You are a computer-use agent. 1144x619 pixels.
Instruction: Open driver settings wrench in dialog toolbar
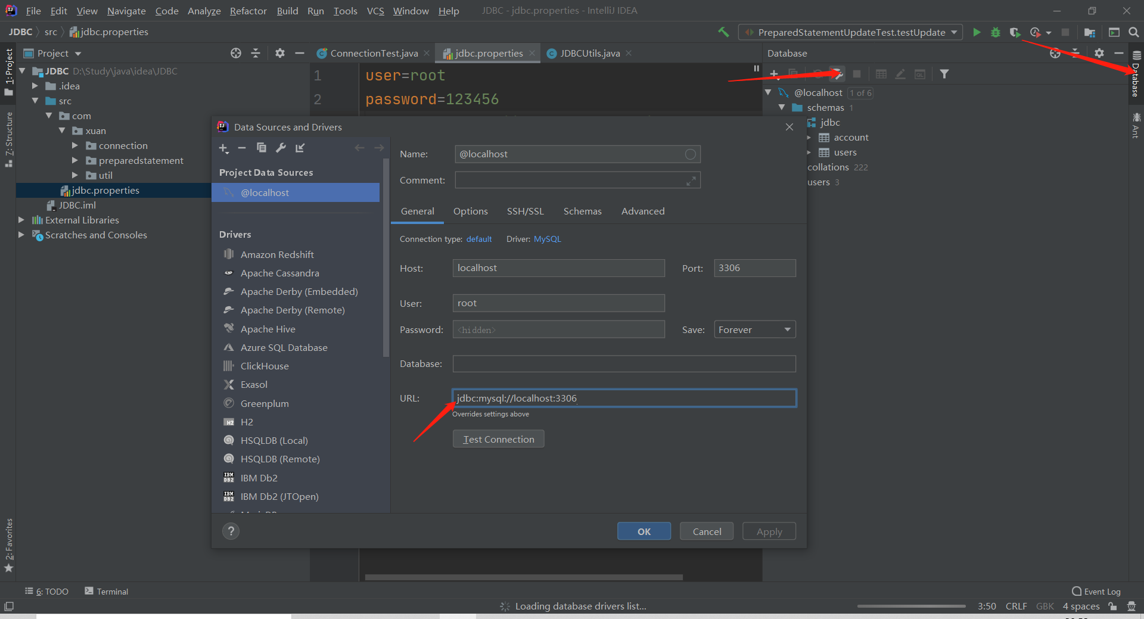click(x=281, y=148)
